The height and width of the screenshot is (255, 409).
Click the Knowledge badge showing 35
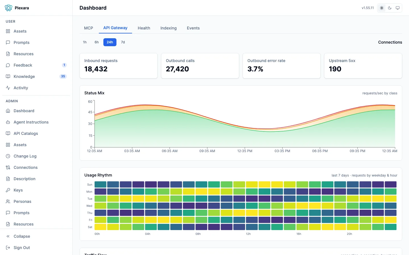[63, 76]
